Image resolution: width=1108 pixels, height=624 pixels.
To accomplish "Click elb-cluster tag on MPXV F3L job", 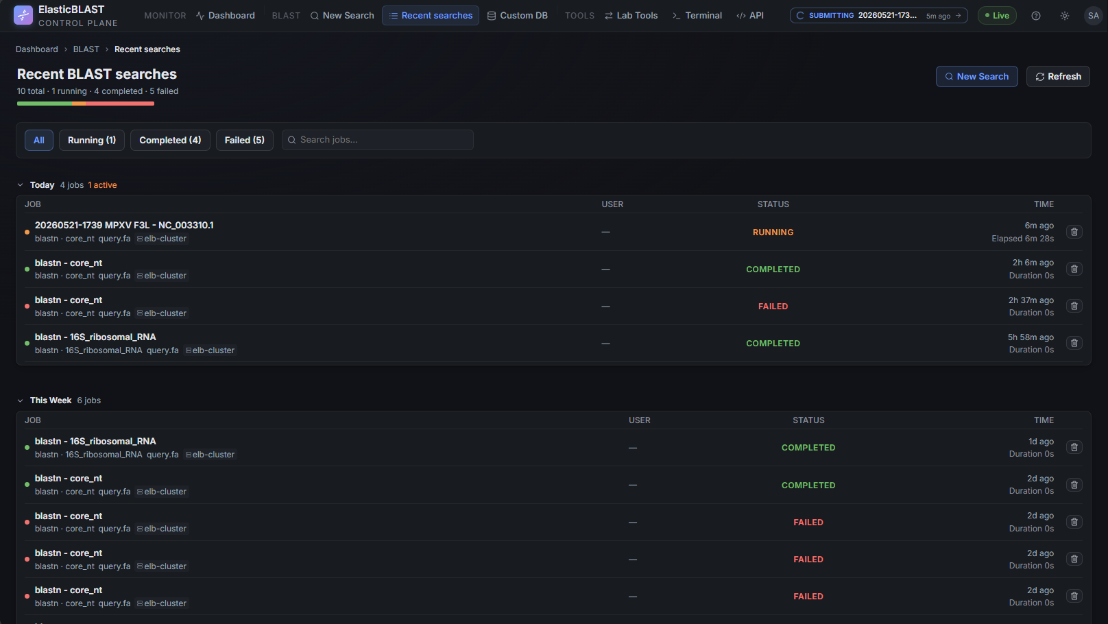I will [162, 239].
